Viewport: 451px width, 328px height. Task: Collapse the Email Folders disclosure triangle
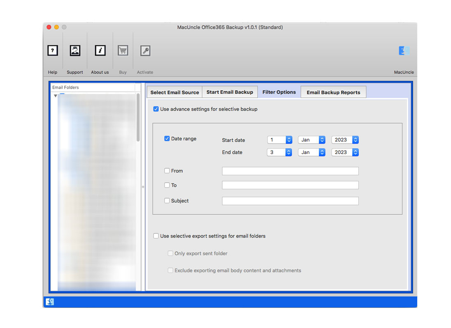[55, 95]
